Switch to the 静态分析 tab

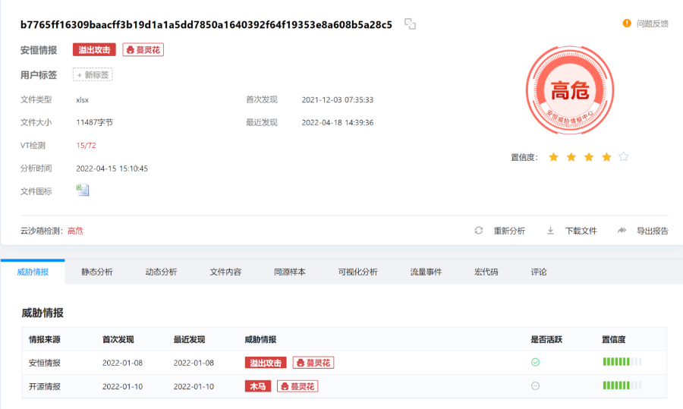coord(97,272)
